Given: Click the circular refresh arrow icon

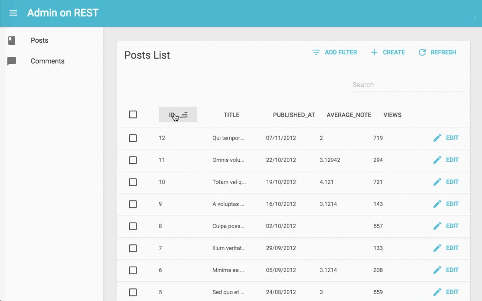Looking at the screenshot, I should pos(422,52).
